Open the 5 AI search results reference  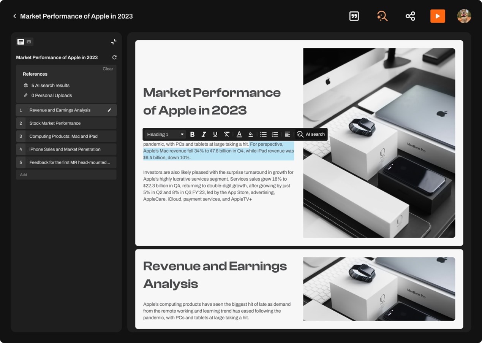(46, 86)
